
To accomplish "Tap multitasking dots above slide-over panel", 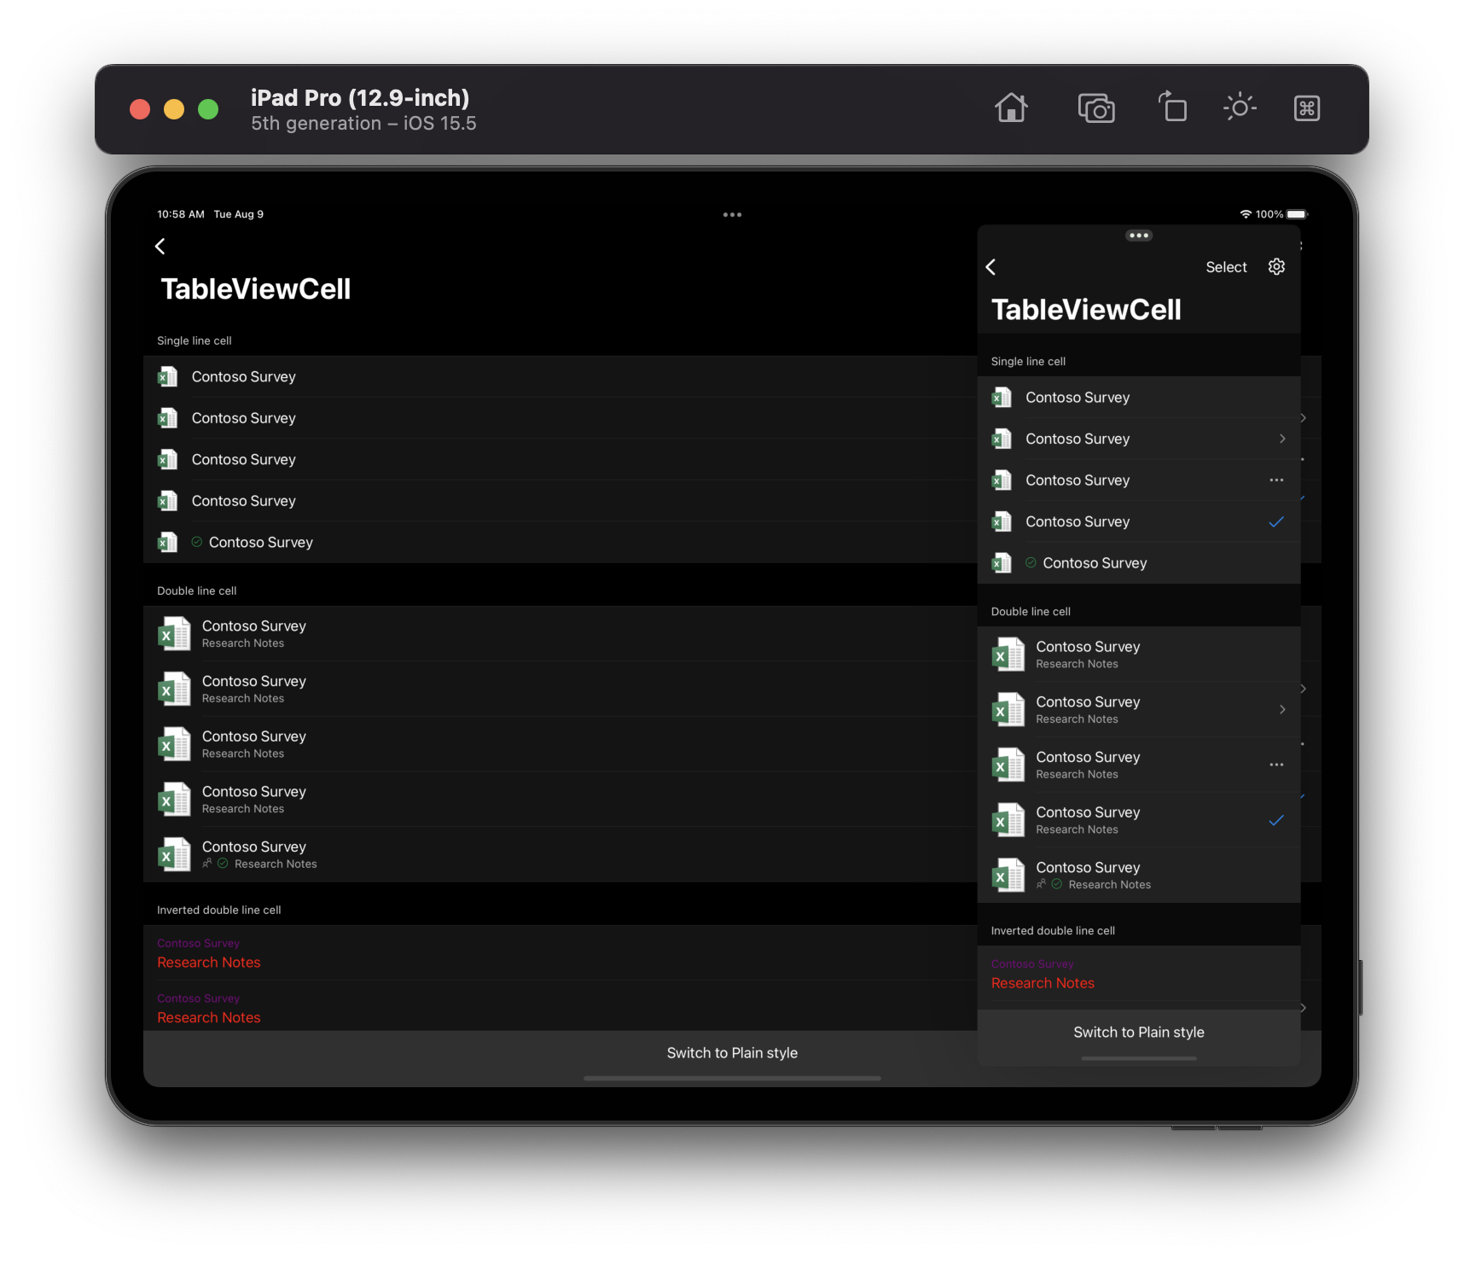I will click(x=1139, y=236).
